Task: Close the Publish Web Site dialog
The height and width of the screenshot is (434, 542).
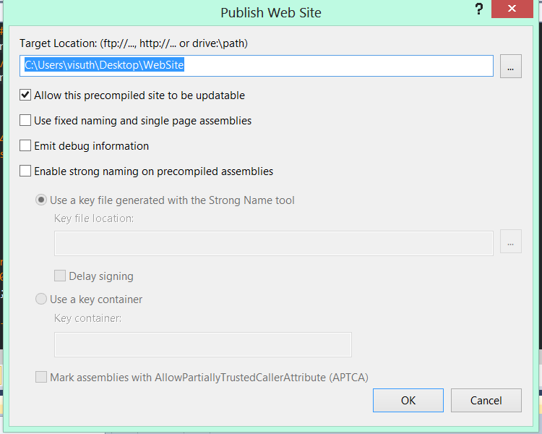Action: (x=512, y=9)
